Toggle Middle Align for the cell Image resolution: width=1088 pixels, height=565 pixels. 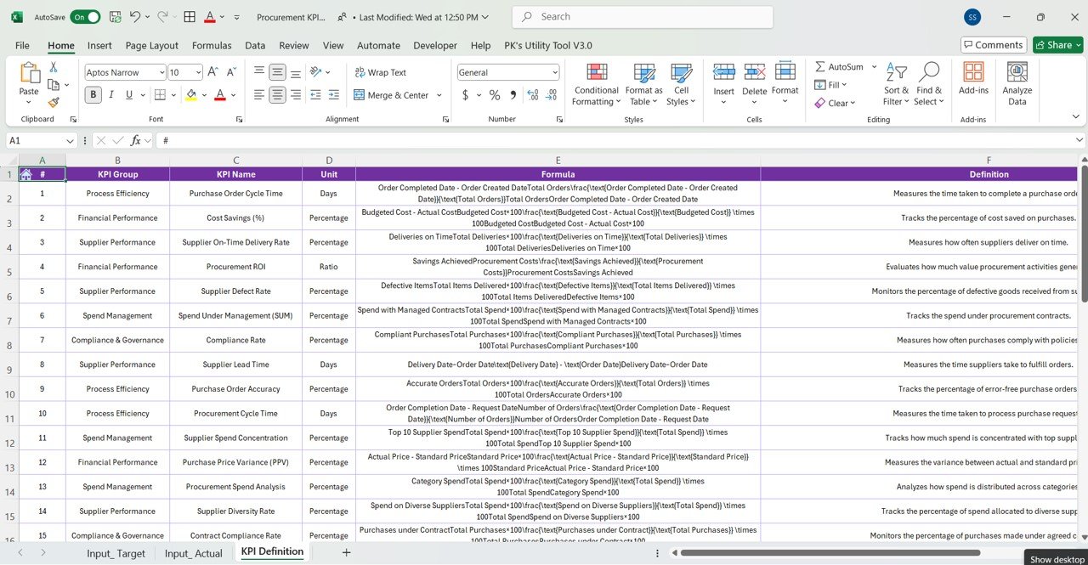click(277, 72)
